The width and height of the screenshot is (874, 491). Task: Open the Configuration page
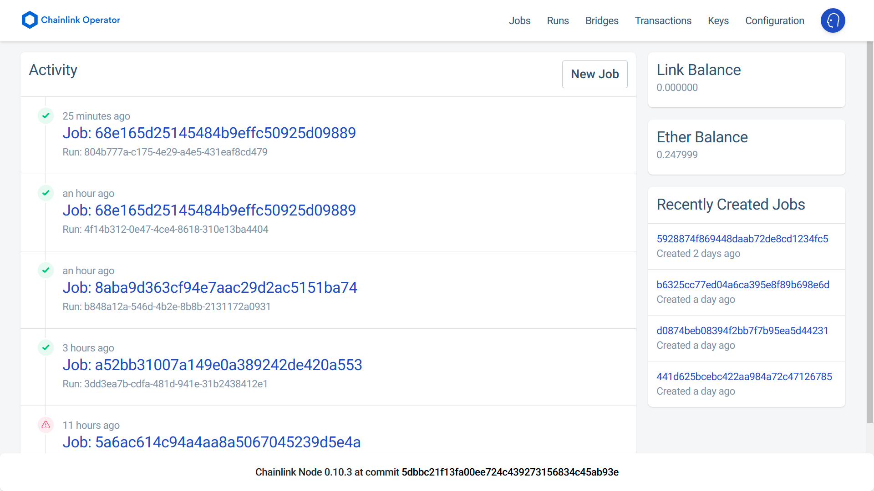(774, 21)
